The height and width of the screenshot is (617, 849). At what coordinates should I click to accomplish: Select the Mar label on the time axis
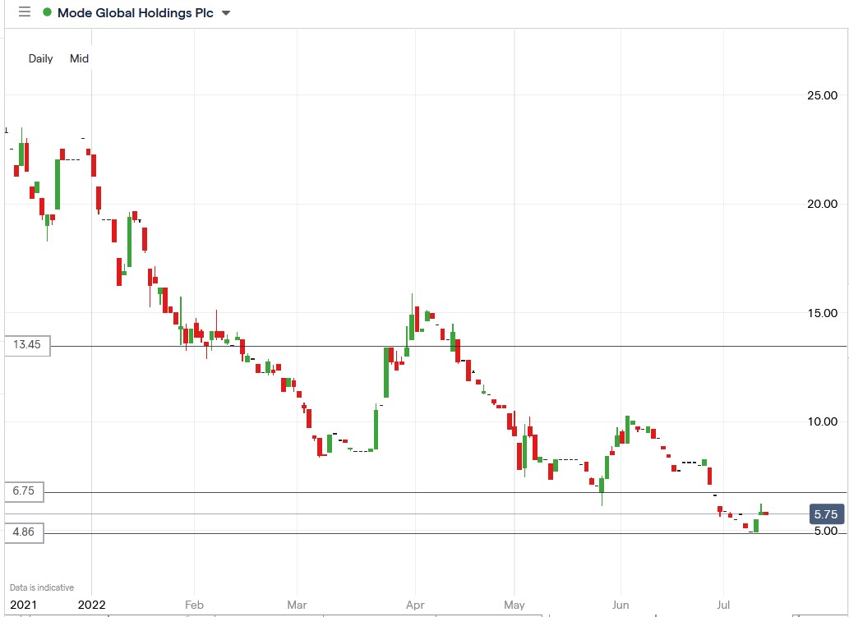297,605
